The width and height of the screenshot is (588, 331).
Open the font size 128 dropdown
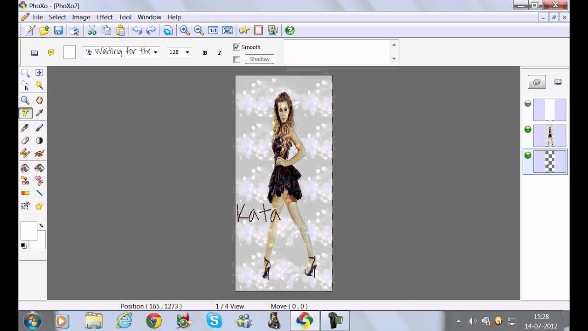(187, 52)
